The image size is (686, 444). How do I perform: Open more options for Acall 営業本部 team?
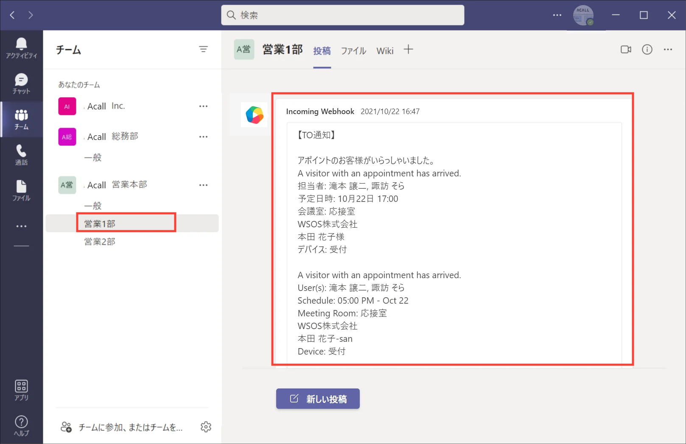point(203,185)
